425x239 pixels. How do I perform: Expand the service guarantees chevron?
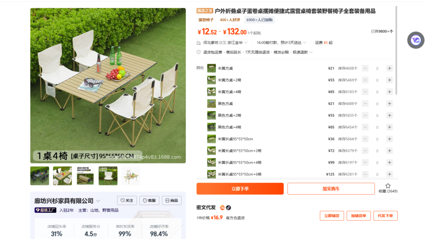click(311, 52)
